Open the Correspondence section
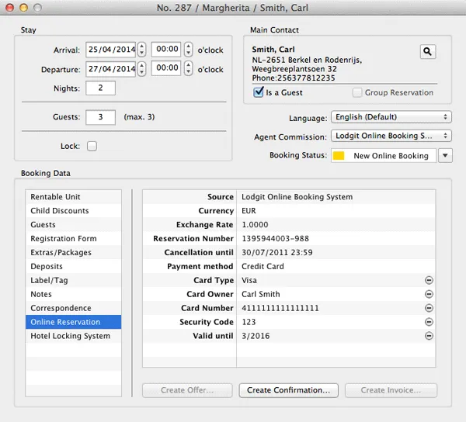The image size is (466, 422). pos(74,308)
